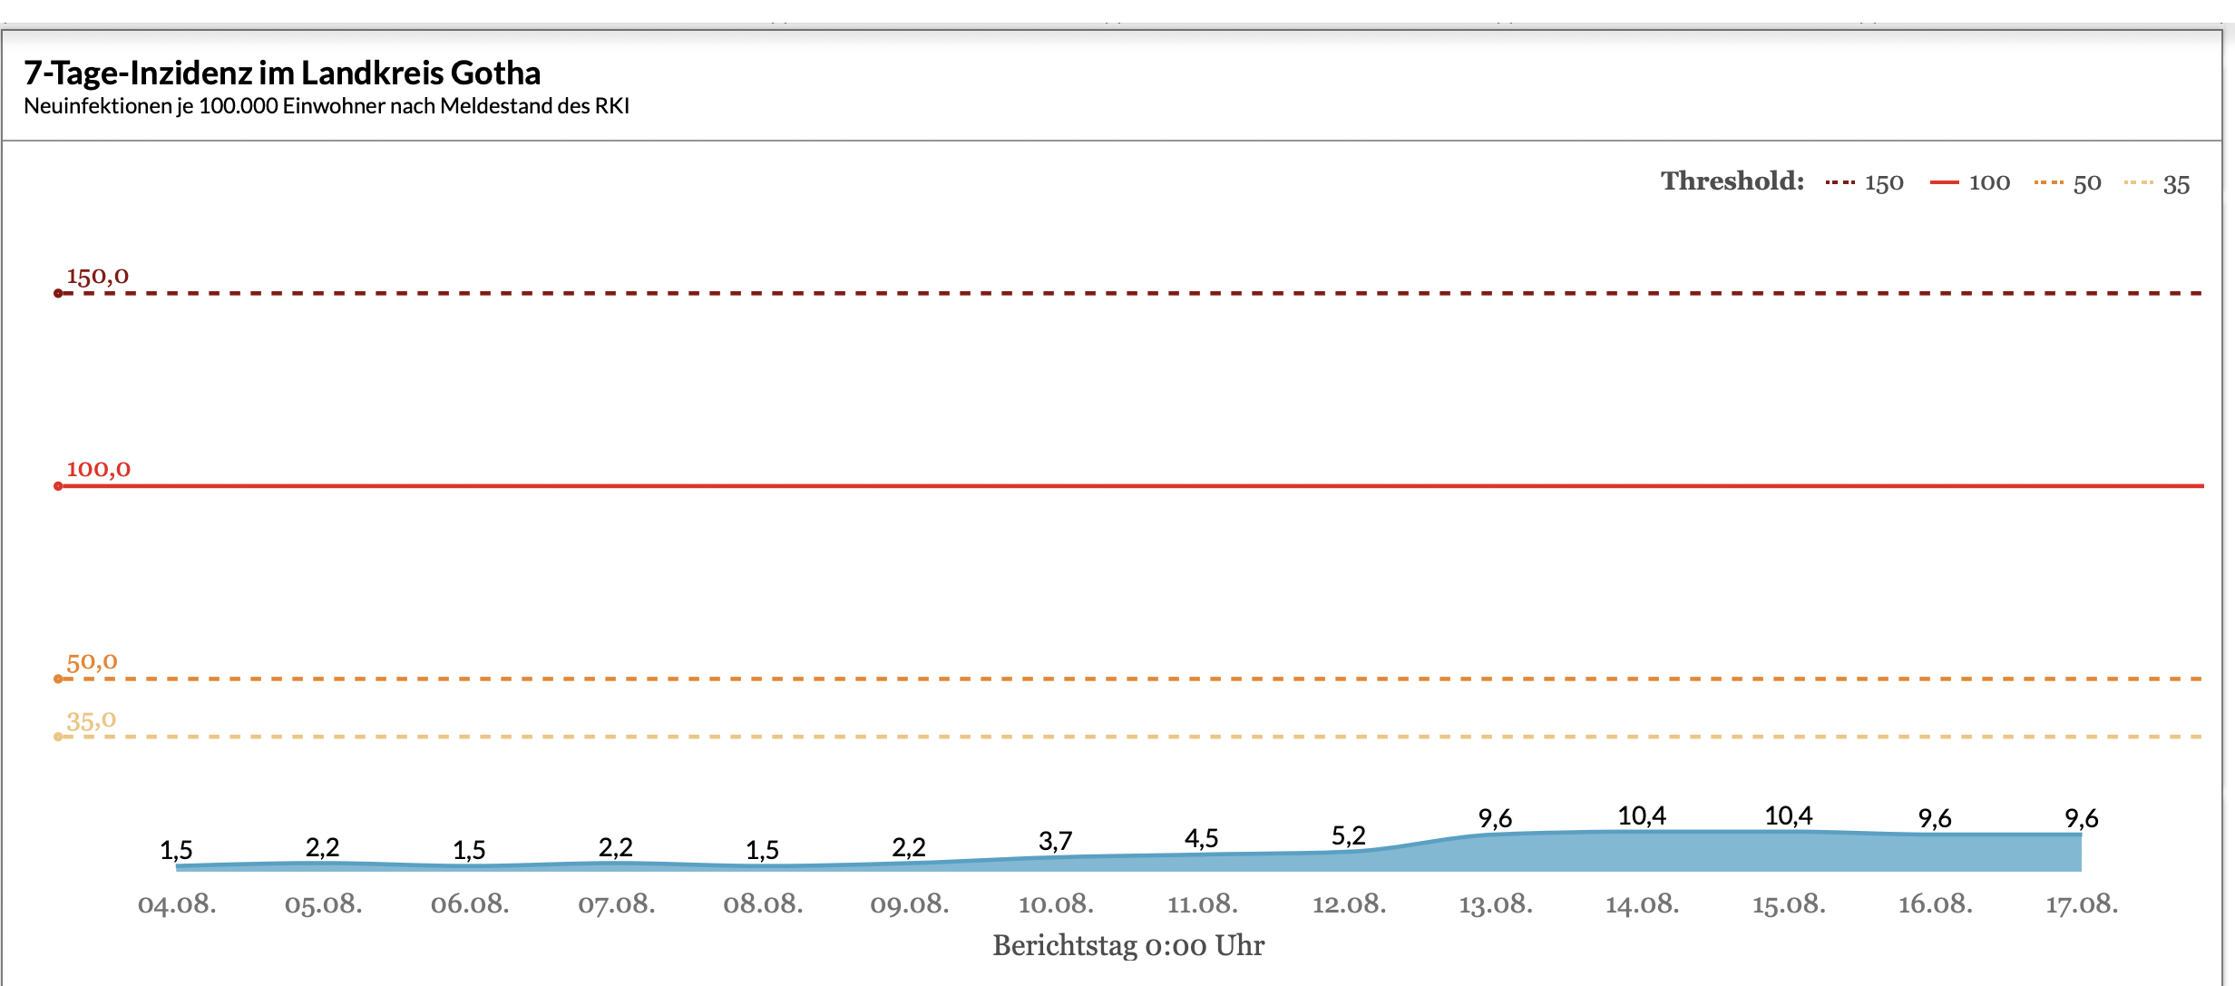
Task: Click the 50,0 threshold line label
Action: tap(92, 662)
